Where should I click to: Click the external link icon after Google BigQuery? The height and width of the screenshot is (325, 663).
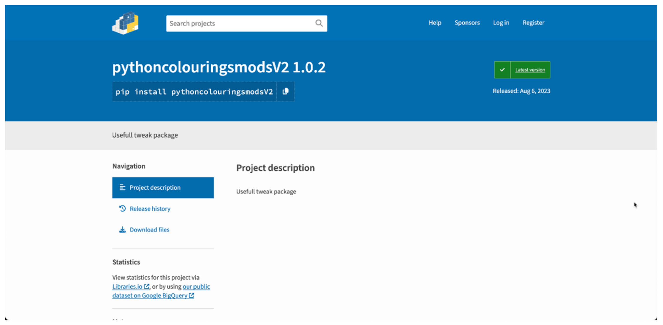(191, 296)
